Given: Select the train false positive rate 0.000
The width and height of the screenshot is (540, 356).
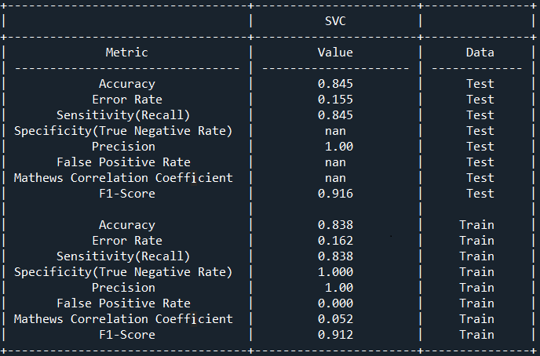Looking at the screenshot, I should (x=335, y=303).
